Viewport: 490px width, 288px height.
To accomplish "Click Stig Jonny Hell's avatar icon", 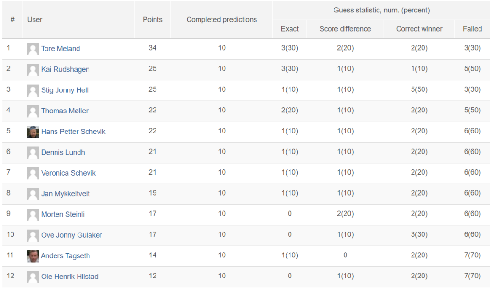I will (33, 90).
